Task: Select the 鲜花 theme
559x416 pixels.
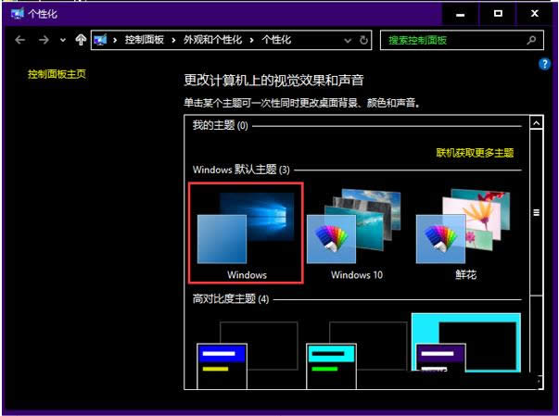Action: click(x=464, y=235)
